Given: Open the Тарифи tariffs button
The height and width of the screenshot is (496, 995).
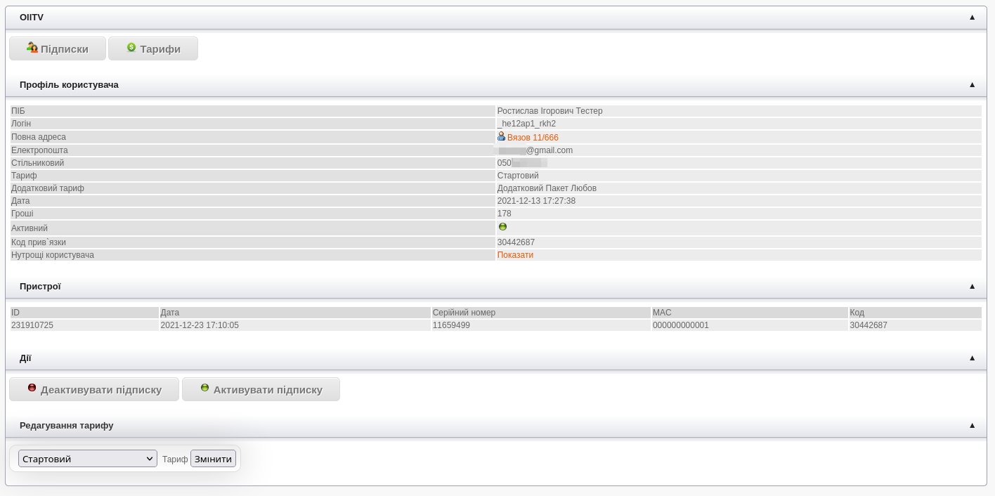Looking at the screenshot, I should click(x=153, y=48).
